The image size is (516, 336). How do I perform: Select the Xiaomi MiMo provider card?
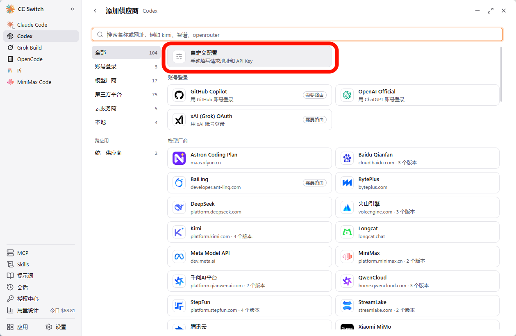417,325
